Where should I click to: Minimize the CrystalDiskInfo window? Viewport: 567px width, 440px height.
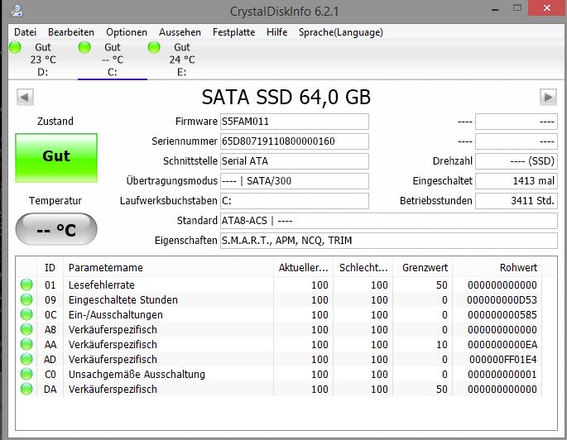495,9
